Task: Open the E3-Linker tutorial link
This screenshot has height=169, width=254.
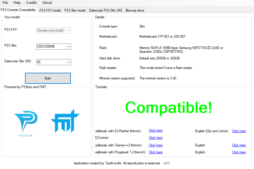Action: [x=156, y=138]
